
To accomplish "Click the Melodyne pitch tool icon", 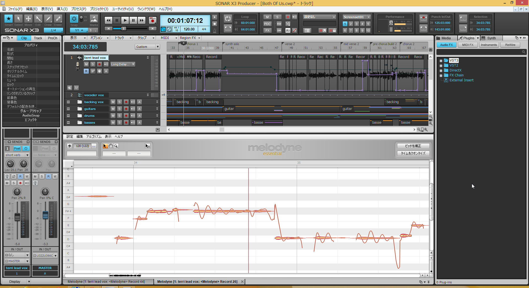I will (148, 146).
